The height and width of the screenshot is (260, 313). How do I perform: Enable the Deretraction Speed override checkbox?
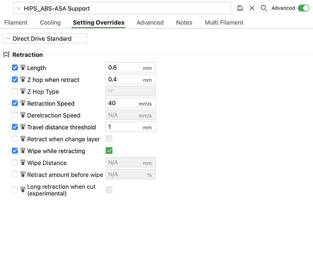click(x=15, y=115)
